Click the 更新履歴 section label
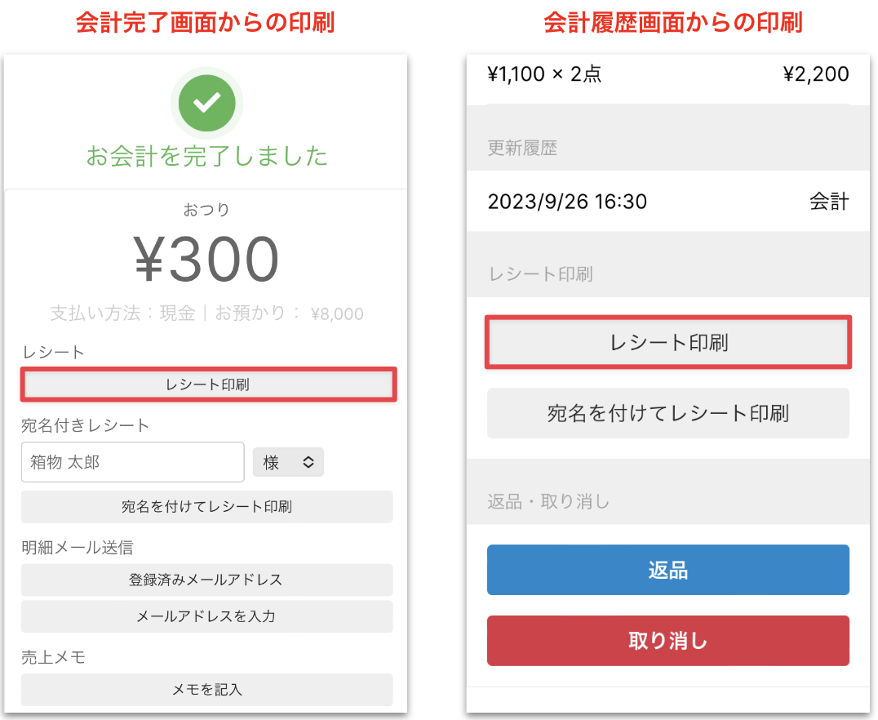The height and width of the screenshot is (720, 878). coord(522,149)
